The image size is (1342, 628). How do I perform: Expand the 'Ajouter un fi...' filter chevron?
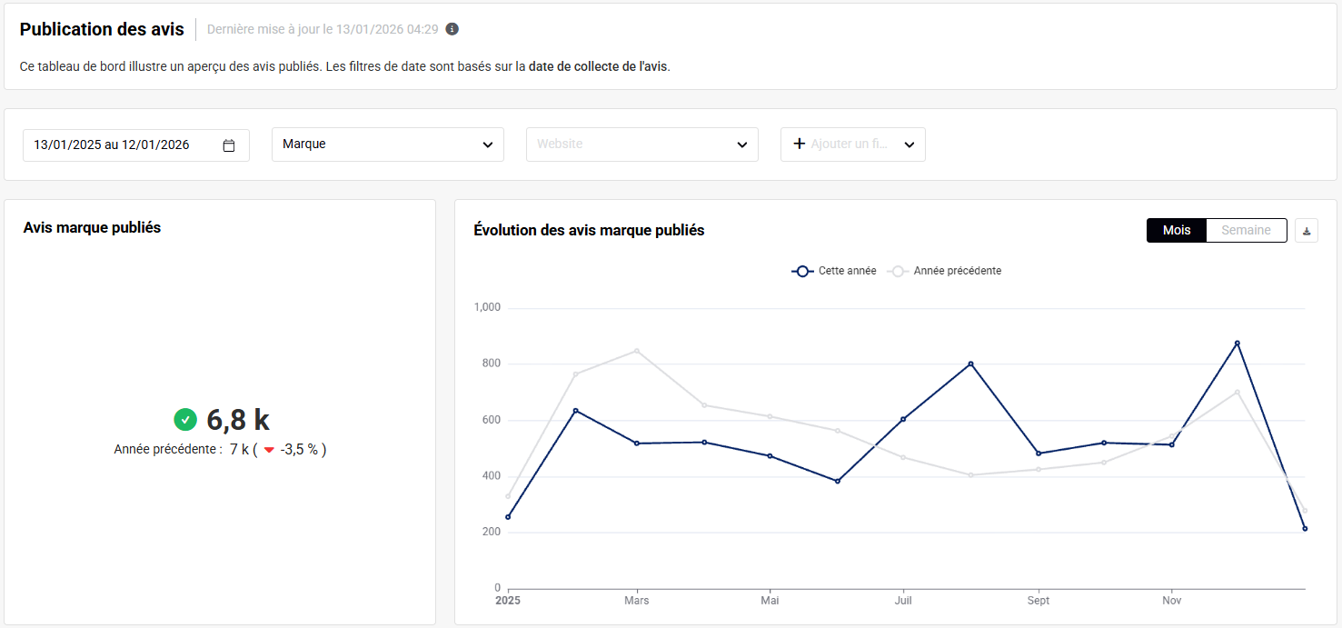910,145
